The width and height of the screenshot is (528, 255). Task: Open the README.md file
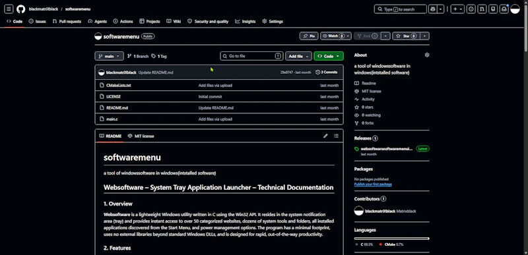(117, 108)
